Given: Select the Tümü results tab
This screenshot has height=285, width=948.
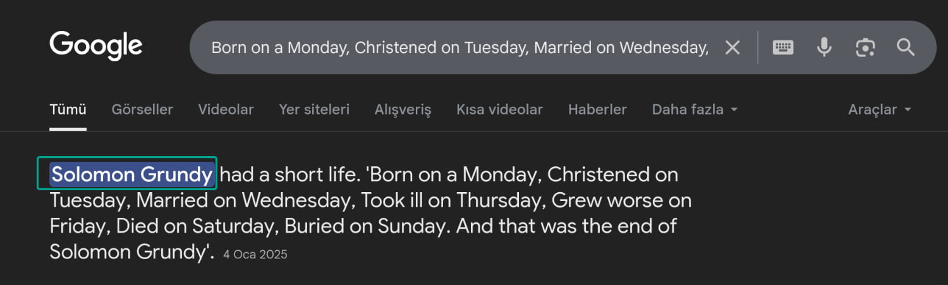Looking at the screenshot, I should (x=68, y=109).
